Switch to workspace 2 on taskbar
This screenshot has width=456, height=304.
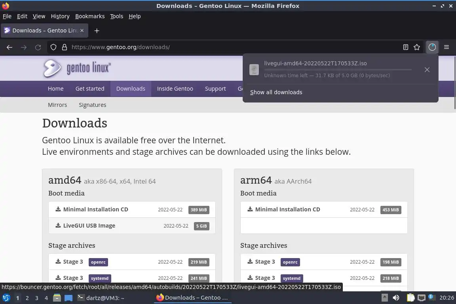(x=27, y=298)
